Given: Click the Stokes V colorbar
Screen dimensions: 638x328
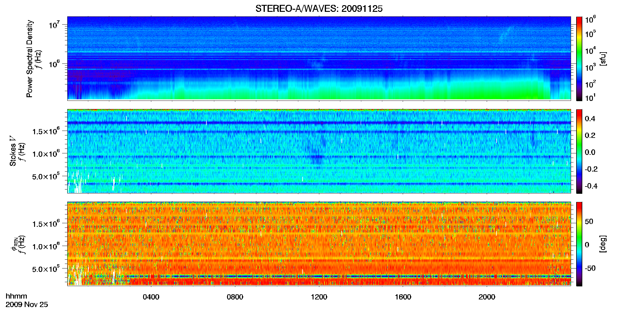Looking at the screenshot, I should click(579, 151).
